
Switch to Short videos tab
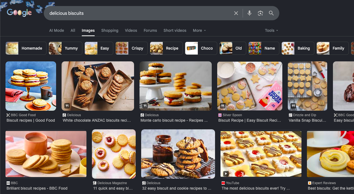coord(175,30)
